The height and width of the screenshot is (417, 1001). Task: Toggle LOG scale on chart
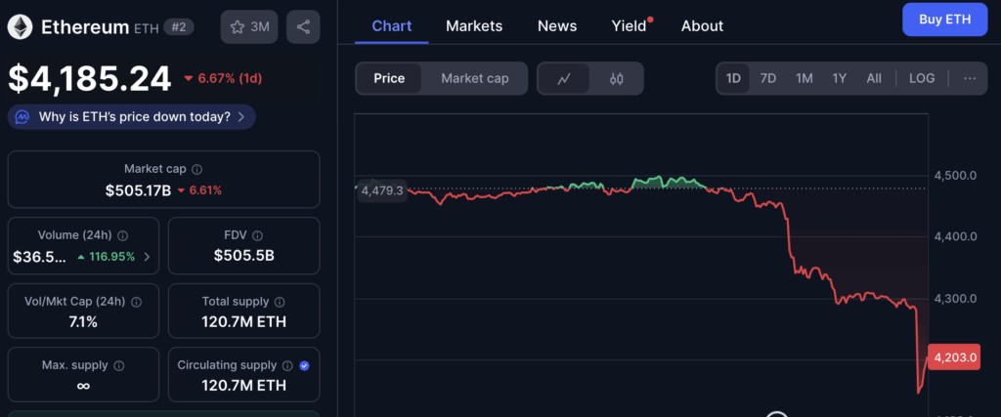point(922,78)
